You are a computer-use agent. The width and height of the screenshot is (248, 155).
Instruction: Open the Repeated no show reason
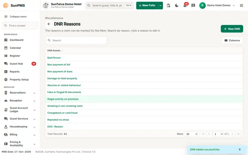58,120
